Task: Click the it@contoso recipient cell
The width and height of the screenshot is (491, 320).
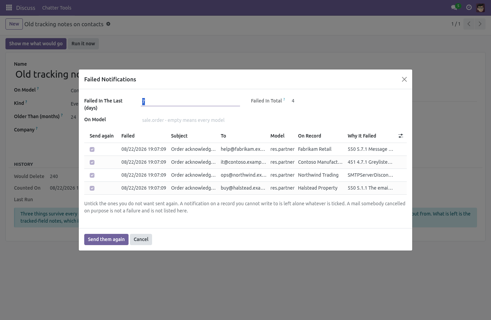Action: pyautogui.click(x=243, y=162)
